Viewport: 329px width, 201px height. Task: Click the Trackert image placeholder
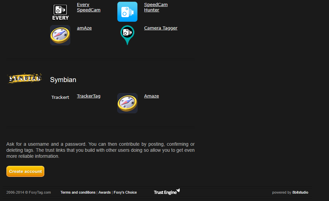[x=60, y=97]
